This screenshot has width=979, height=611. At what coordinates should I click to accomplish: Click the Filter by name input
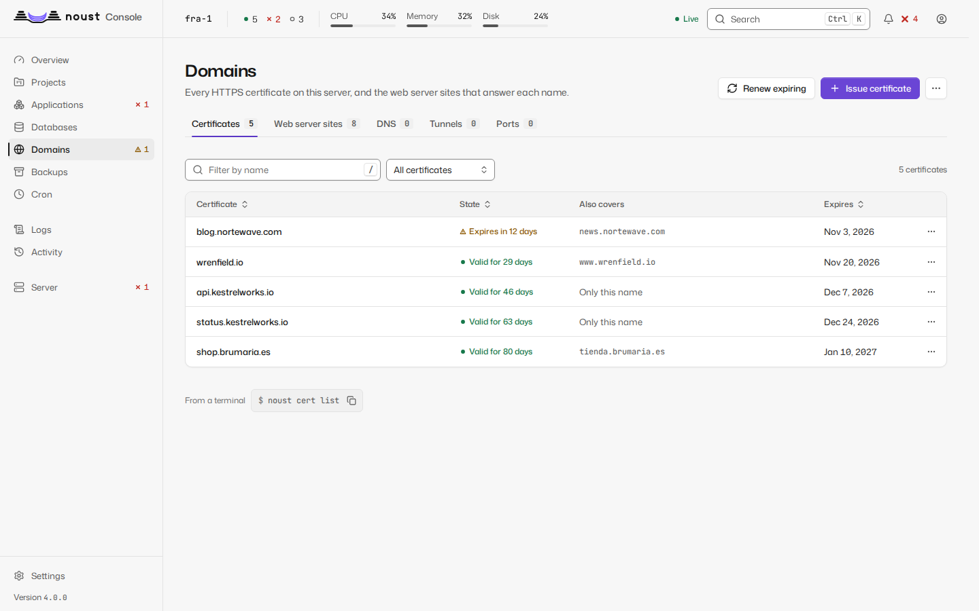(283, 170)
